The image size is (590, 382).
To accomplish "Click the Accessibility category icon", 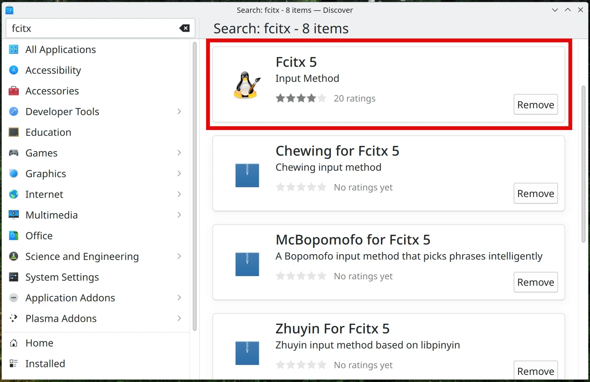I will (x=14, y=70).
